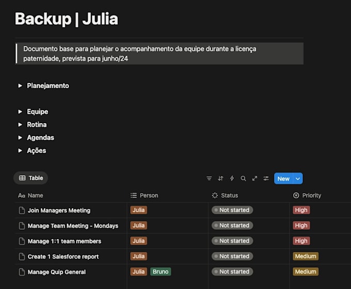The width and height of the screenshot is (351, 289).
Task: Open the Join Managers Meeting page
Action: [59, 210]
